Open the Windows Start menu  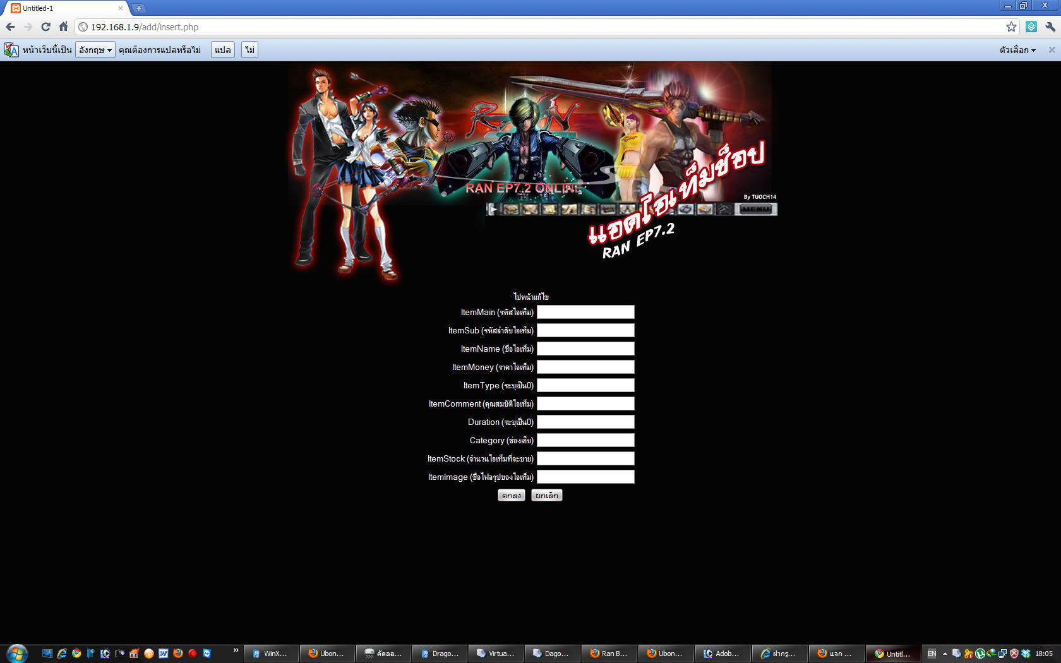coord(16,654)
